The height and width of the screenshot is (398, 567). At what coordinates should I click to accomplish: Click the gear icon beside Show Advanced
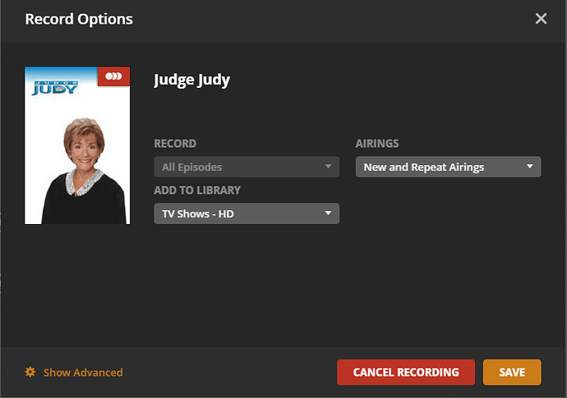[30, 372]
